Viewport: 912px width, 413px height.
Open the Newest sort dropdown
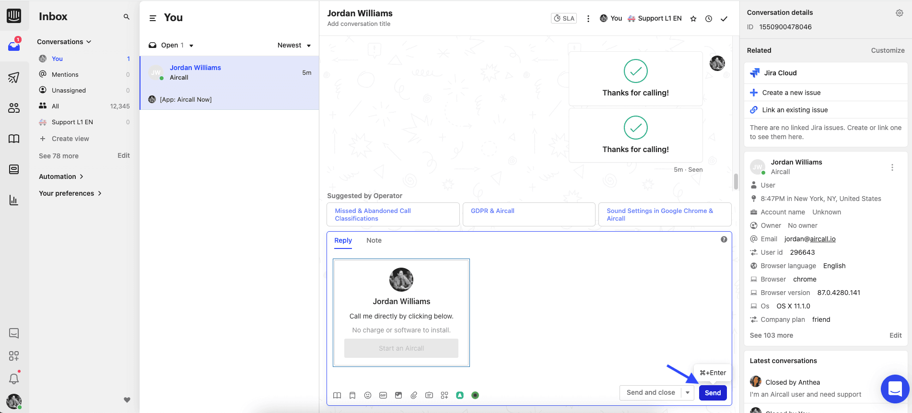(x=294, y=45)
